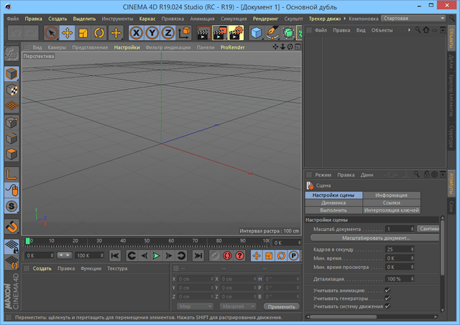Image resolution: width=460 pixels, height=325 pixels.
Task: Disable Учитывать систему движения checkbox
Action: pos(387,306)
